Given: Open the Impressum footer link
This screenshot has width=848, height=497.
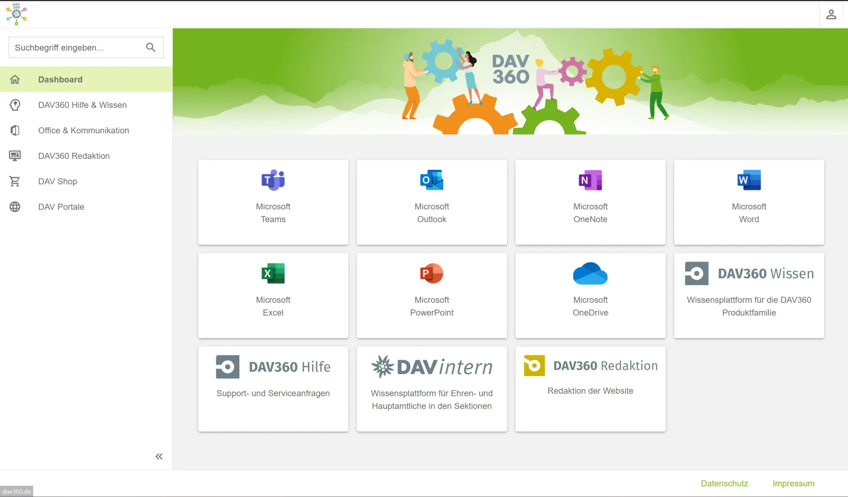Looking at the screenshot, I should [793, 483].
